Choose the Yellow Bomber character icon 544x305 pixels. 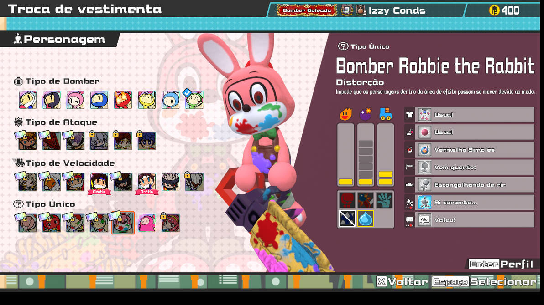click(x=147, y=100)
